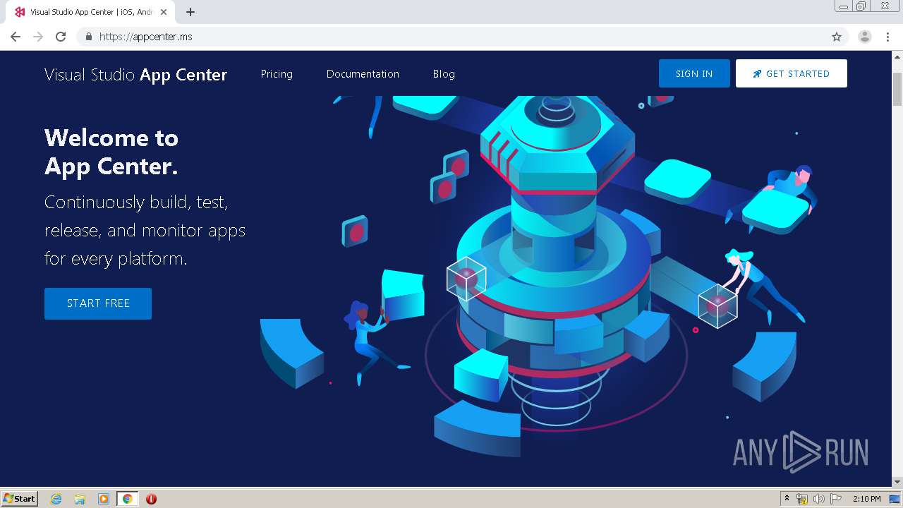Bookmark this page with the star
Screen dimensions: 903x508
click(x=837, y=37)
